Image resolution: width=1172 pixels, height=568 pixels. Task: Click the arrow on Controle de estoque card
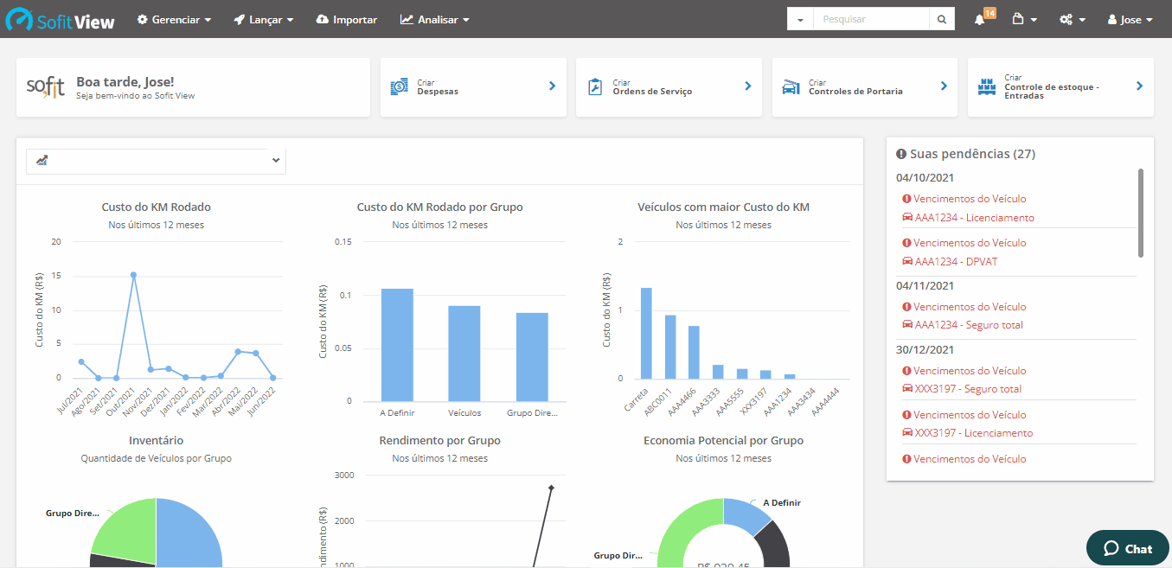tap(1139, 86)
